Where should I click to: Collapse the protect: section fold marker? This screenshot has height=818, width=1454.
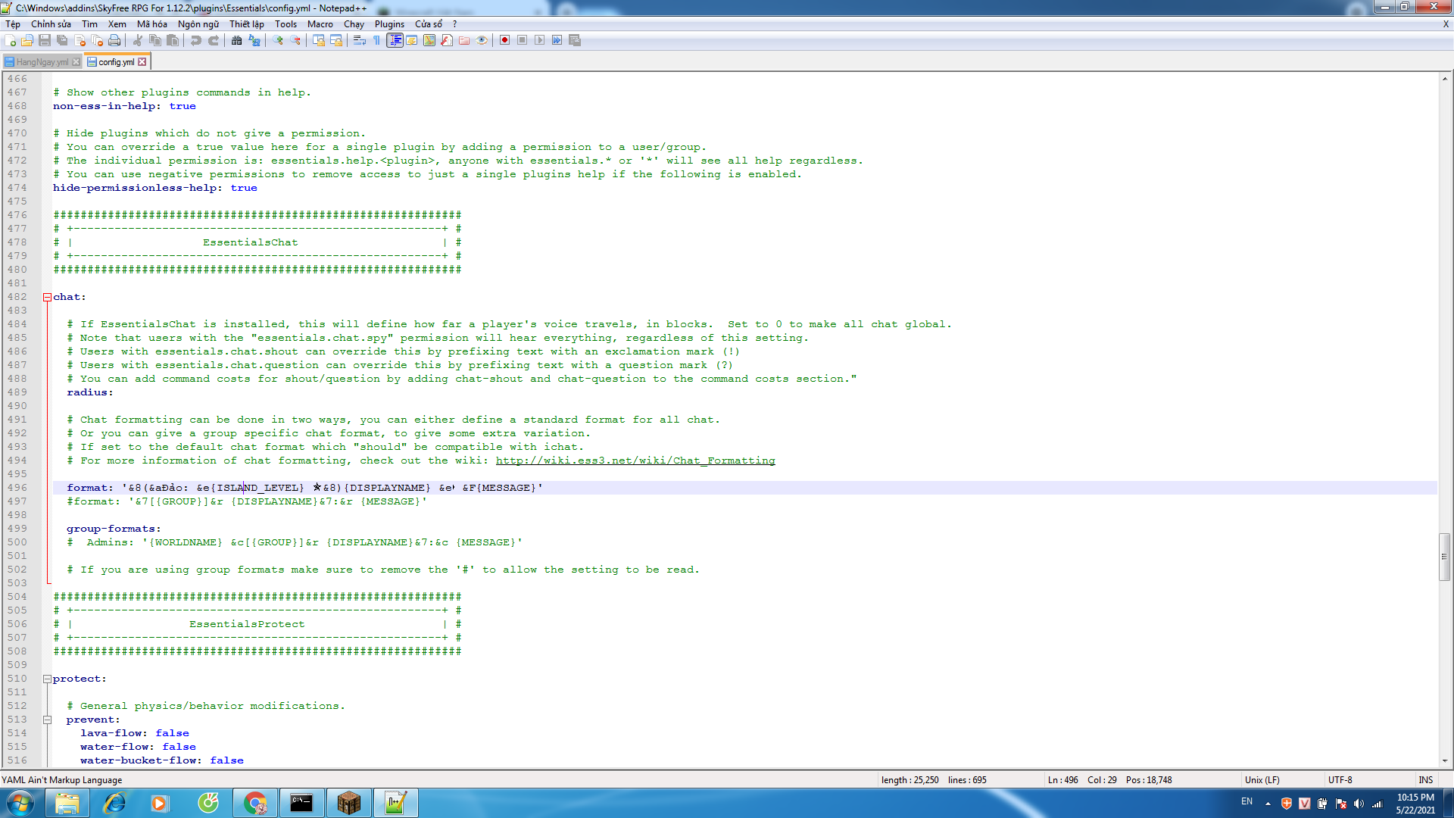point(47,679)
